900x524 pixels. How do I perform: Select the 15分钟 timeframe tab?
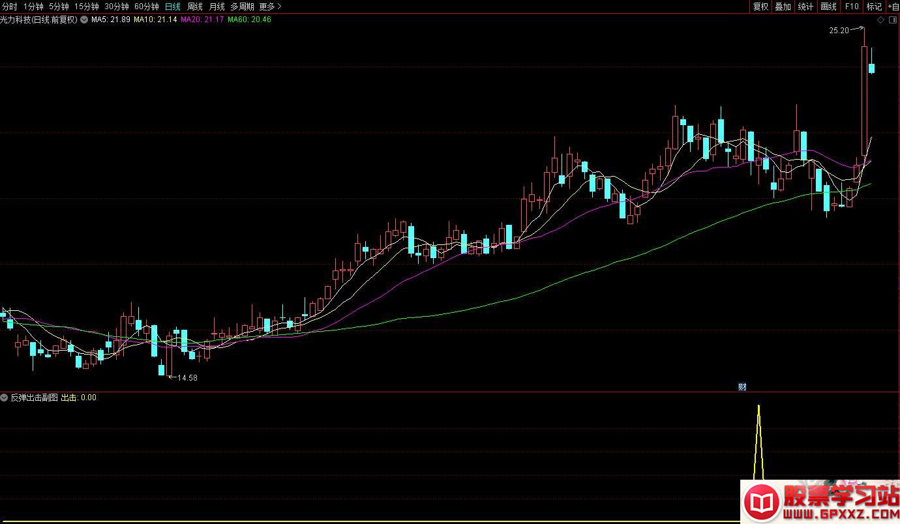[x=87, y=7]
